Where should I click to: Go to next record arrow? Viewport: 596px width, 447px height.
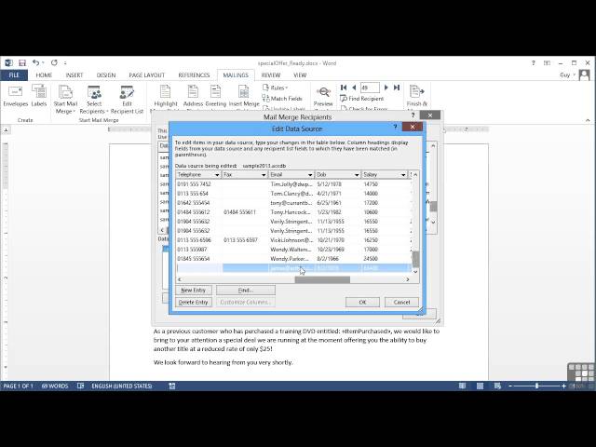(386, 88)
